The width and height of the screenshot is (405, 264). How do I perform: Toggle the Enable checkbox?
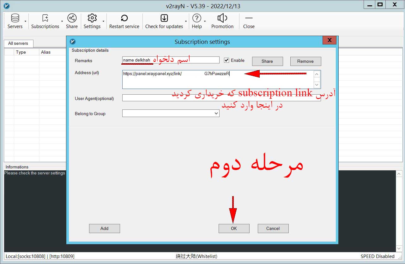(226, 60)
